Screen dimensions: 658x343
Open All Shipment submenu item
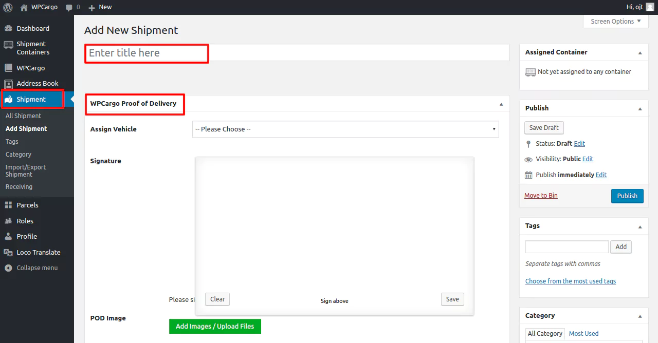[x=23, y=116]
